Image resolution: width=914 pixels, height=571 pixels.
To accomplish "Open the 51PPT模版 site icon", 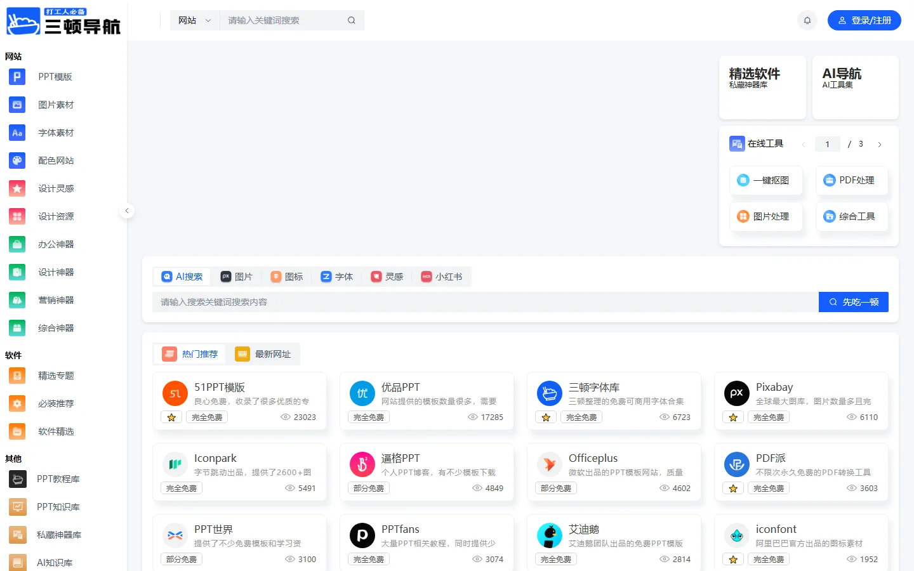I will [x=175, y=393].
